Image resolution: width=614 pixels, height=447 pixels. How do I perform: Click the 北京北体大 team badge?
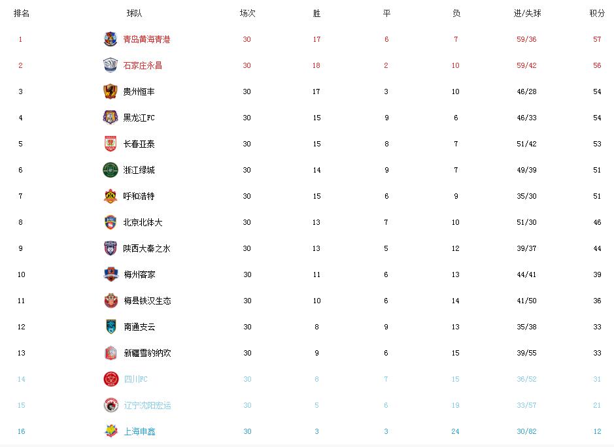[111, 222]
